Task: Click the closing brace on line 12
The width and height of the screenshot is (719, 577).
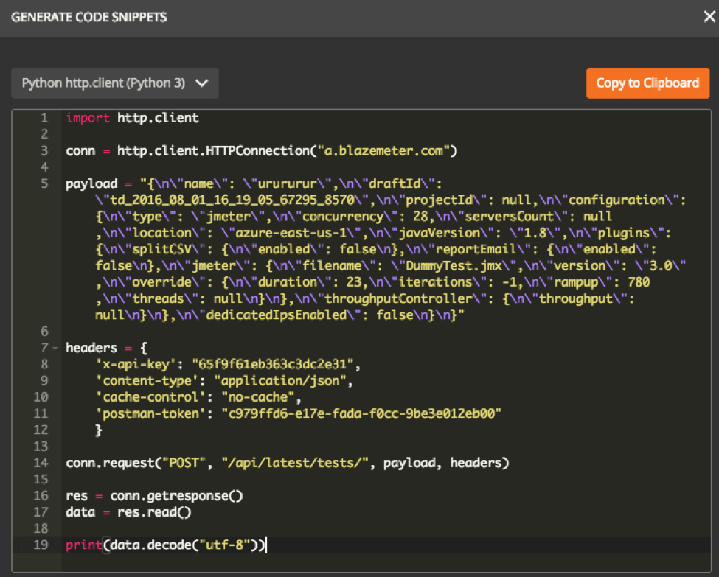Action: pyautogui.click(x=98, y=430)
